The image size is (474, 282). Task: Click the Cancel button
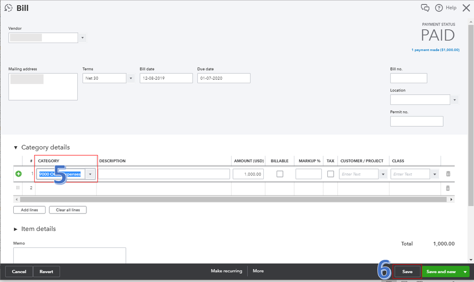(19, 272)
